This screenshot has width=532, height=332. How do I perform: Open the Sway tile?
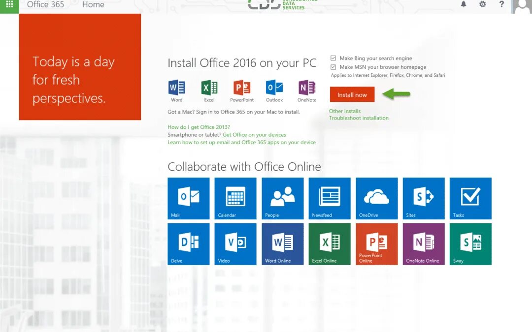[x=470, y=244]
